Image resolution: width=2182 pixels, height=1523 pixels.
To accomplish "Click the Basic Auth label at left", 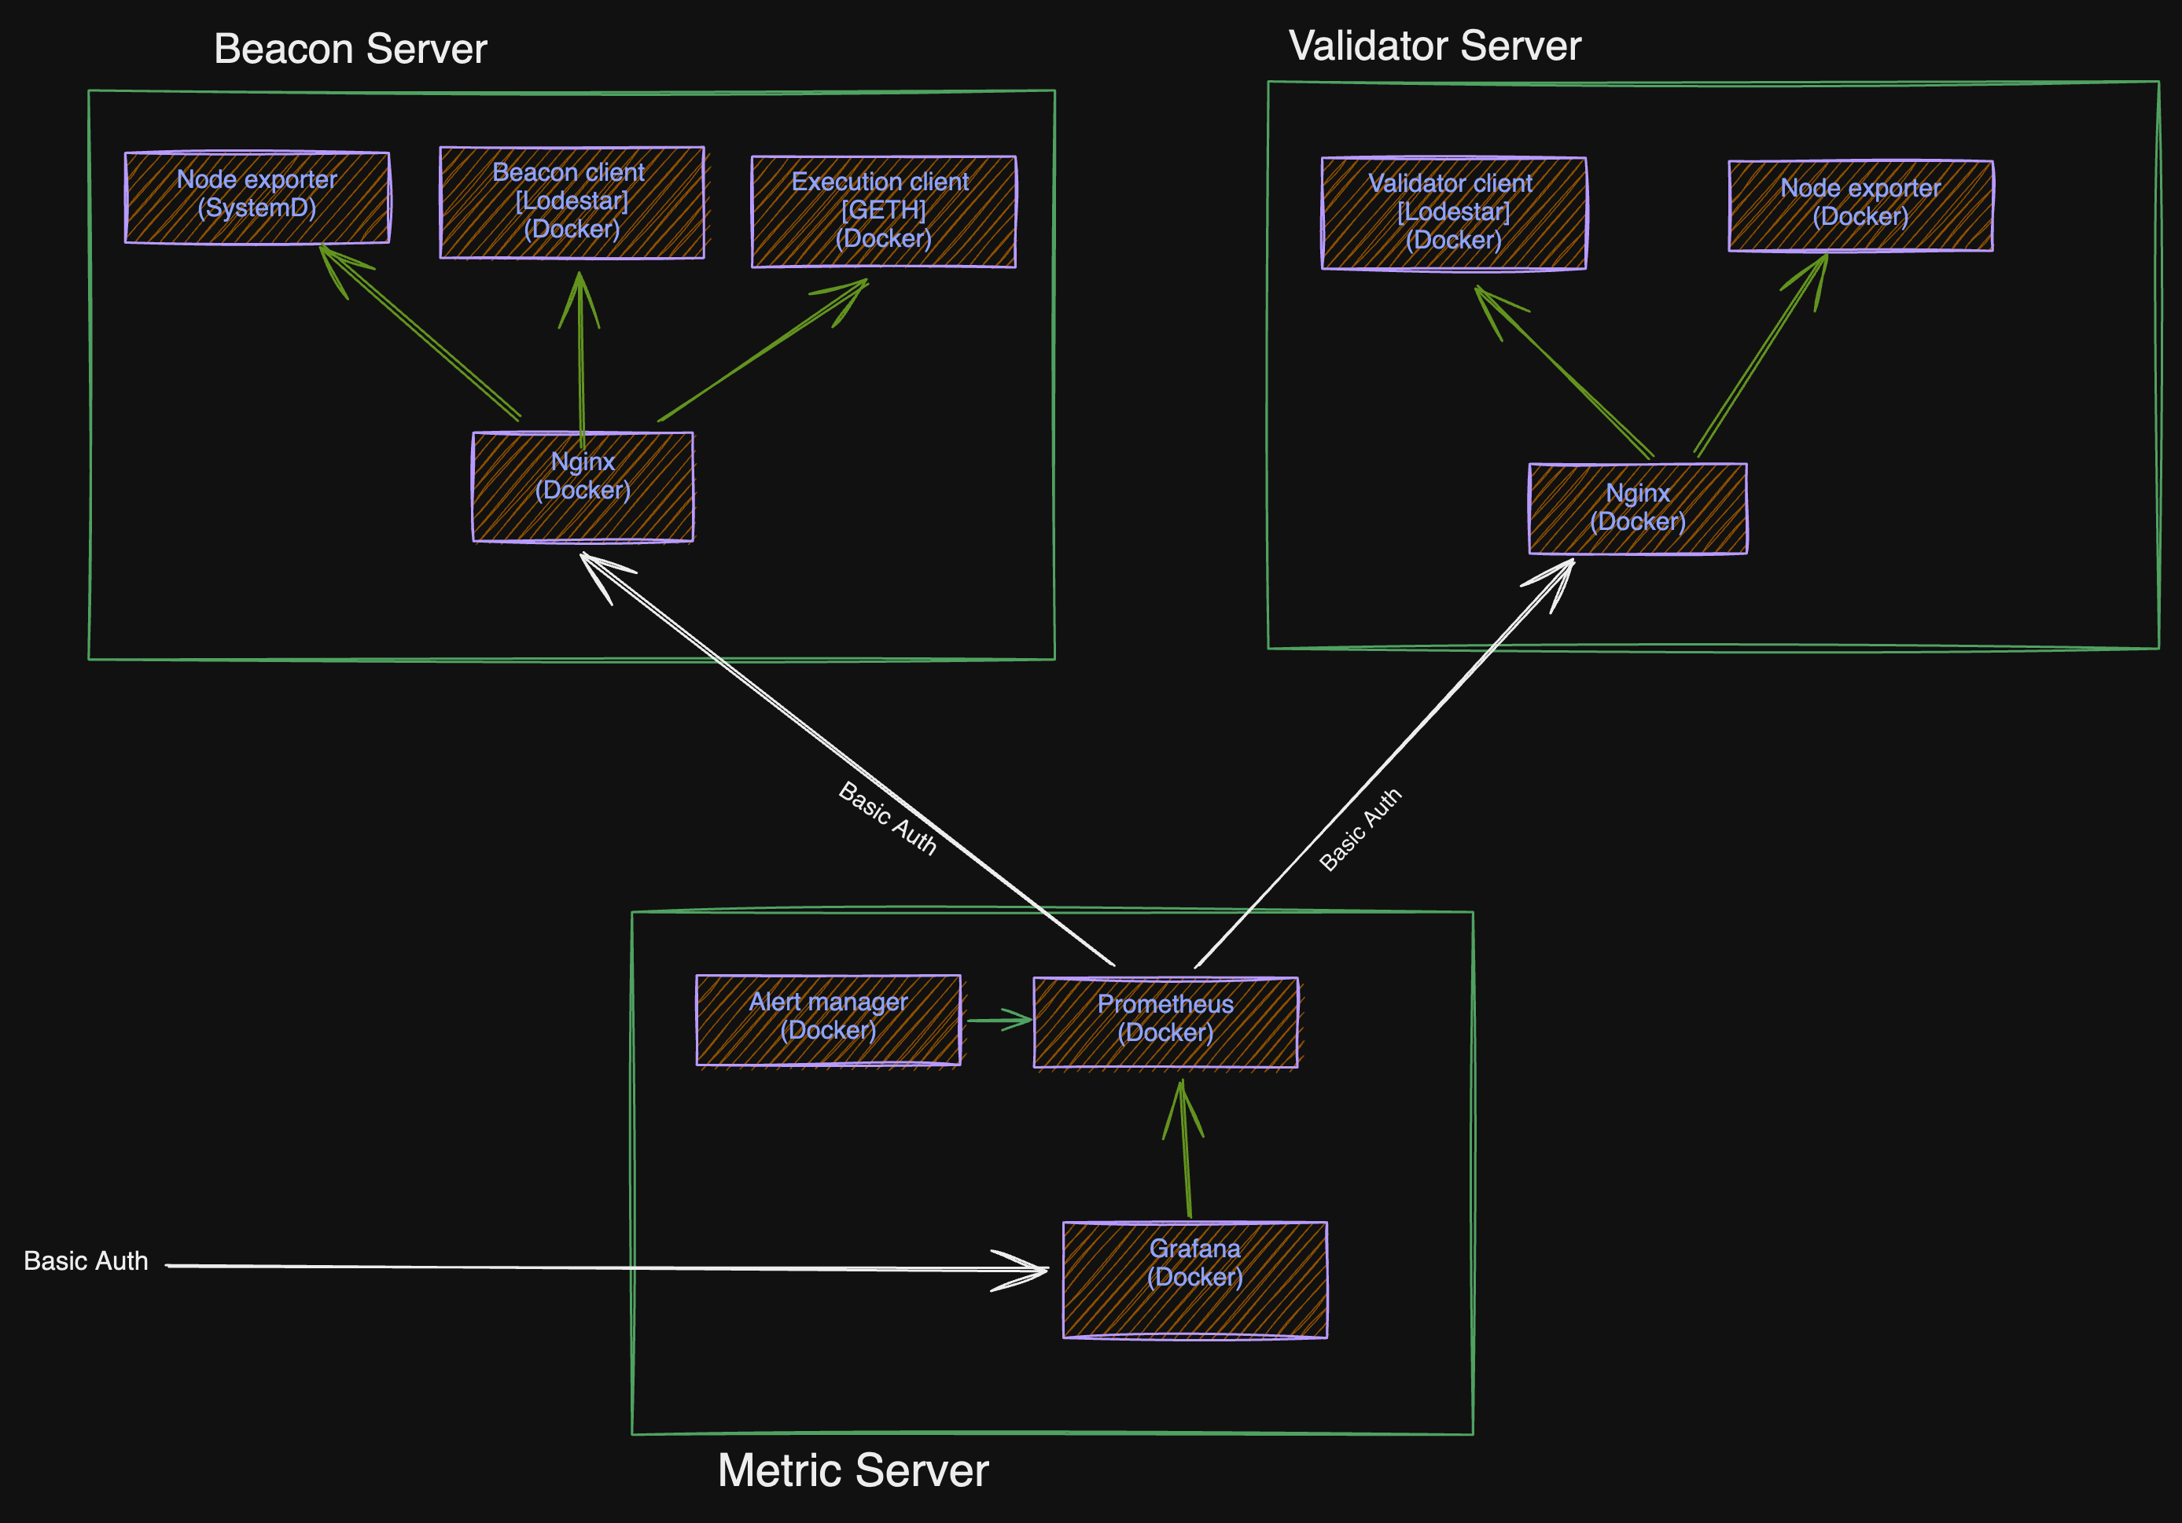I will 86,1260.
